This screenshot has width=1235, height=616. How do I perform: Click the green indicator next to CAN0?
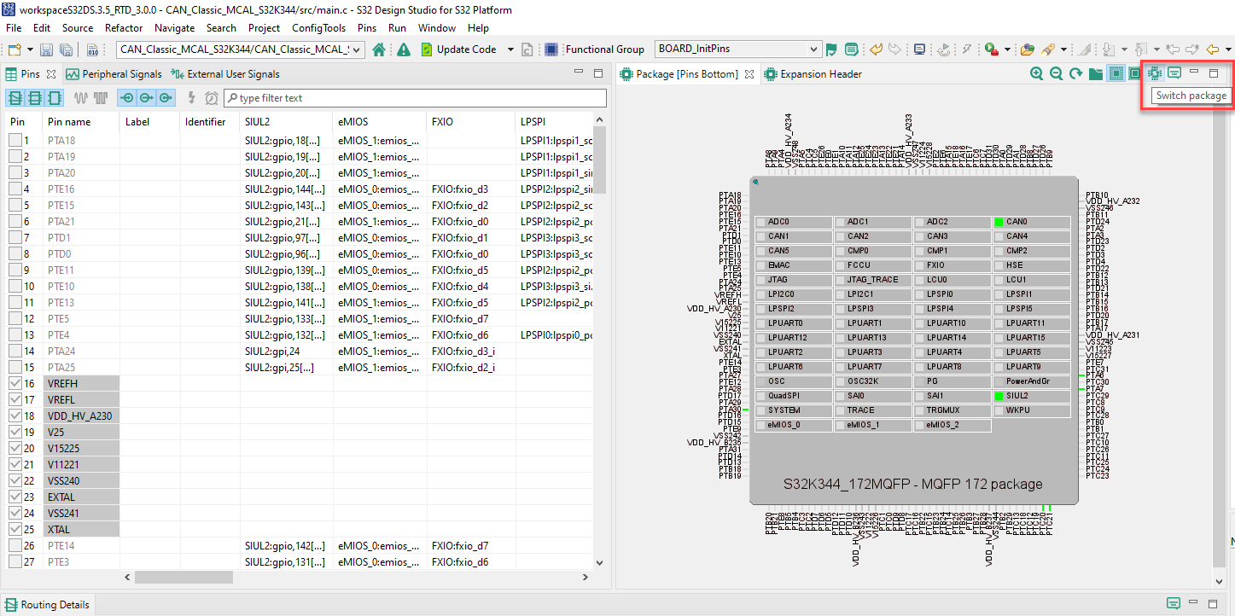[x=999, y=221]
